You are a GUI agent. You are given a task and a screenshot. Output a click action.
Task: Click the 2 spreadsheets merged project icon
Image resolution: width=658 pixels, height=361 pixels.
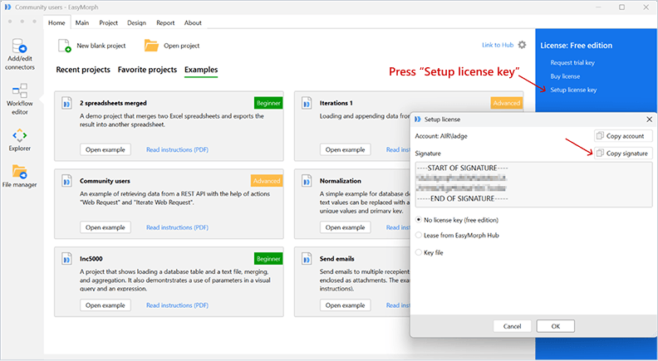click(x=66, y=103)
